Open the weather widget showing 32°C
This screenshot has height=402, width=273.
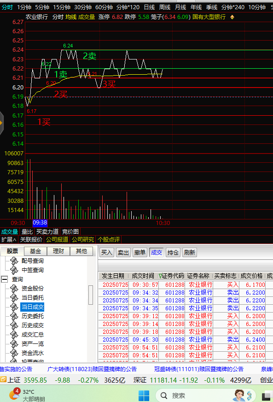coord(27,395)
